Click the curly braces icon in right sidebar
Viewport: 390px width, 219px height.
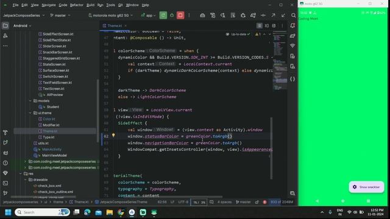click(x=292, y=79)
